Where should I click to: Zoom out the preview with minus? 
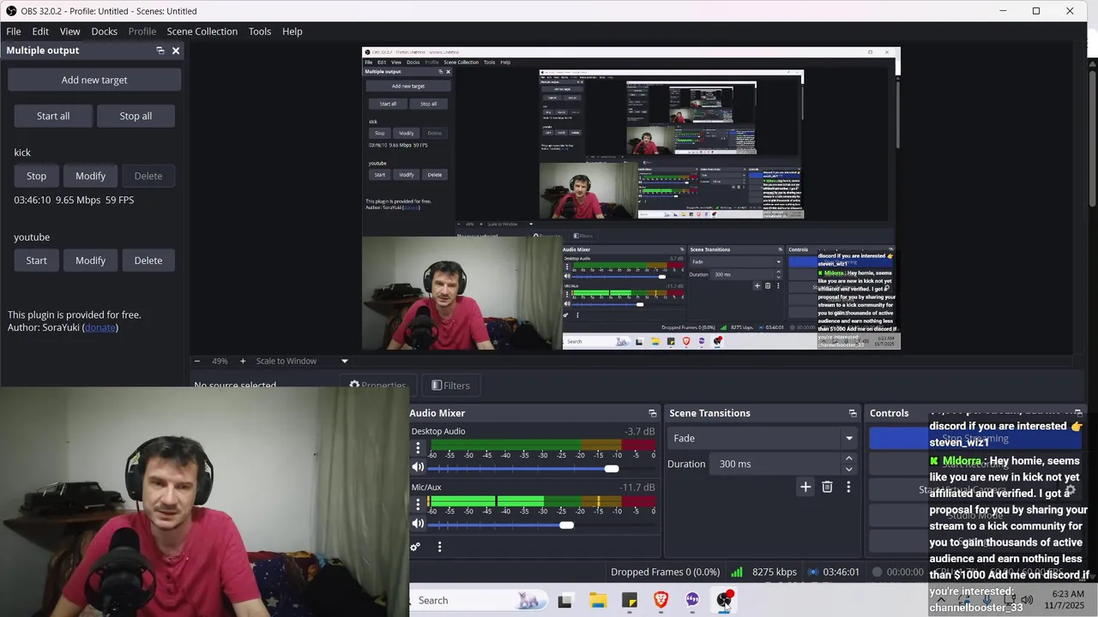point(197,361)
